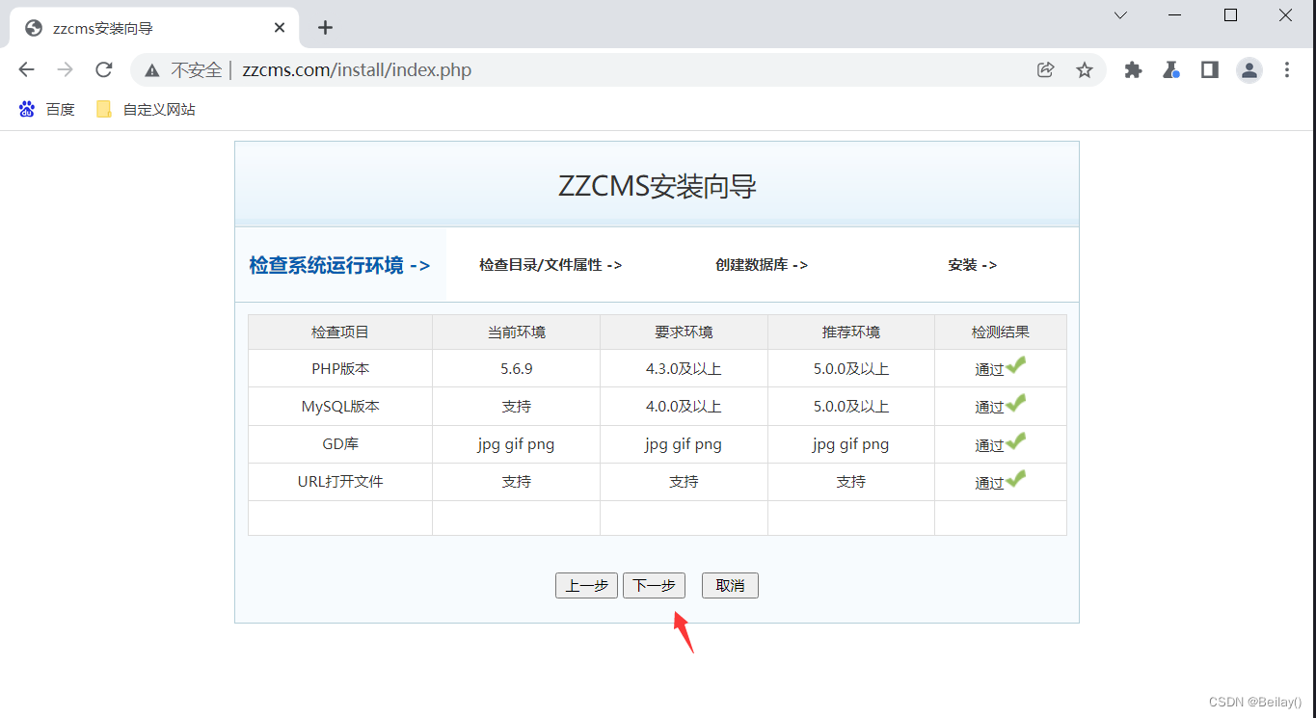Click the 要求环境 column header
Image resolution: width=1316 pixels, height=718 pixels.
684,332
